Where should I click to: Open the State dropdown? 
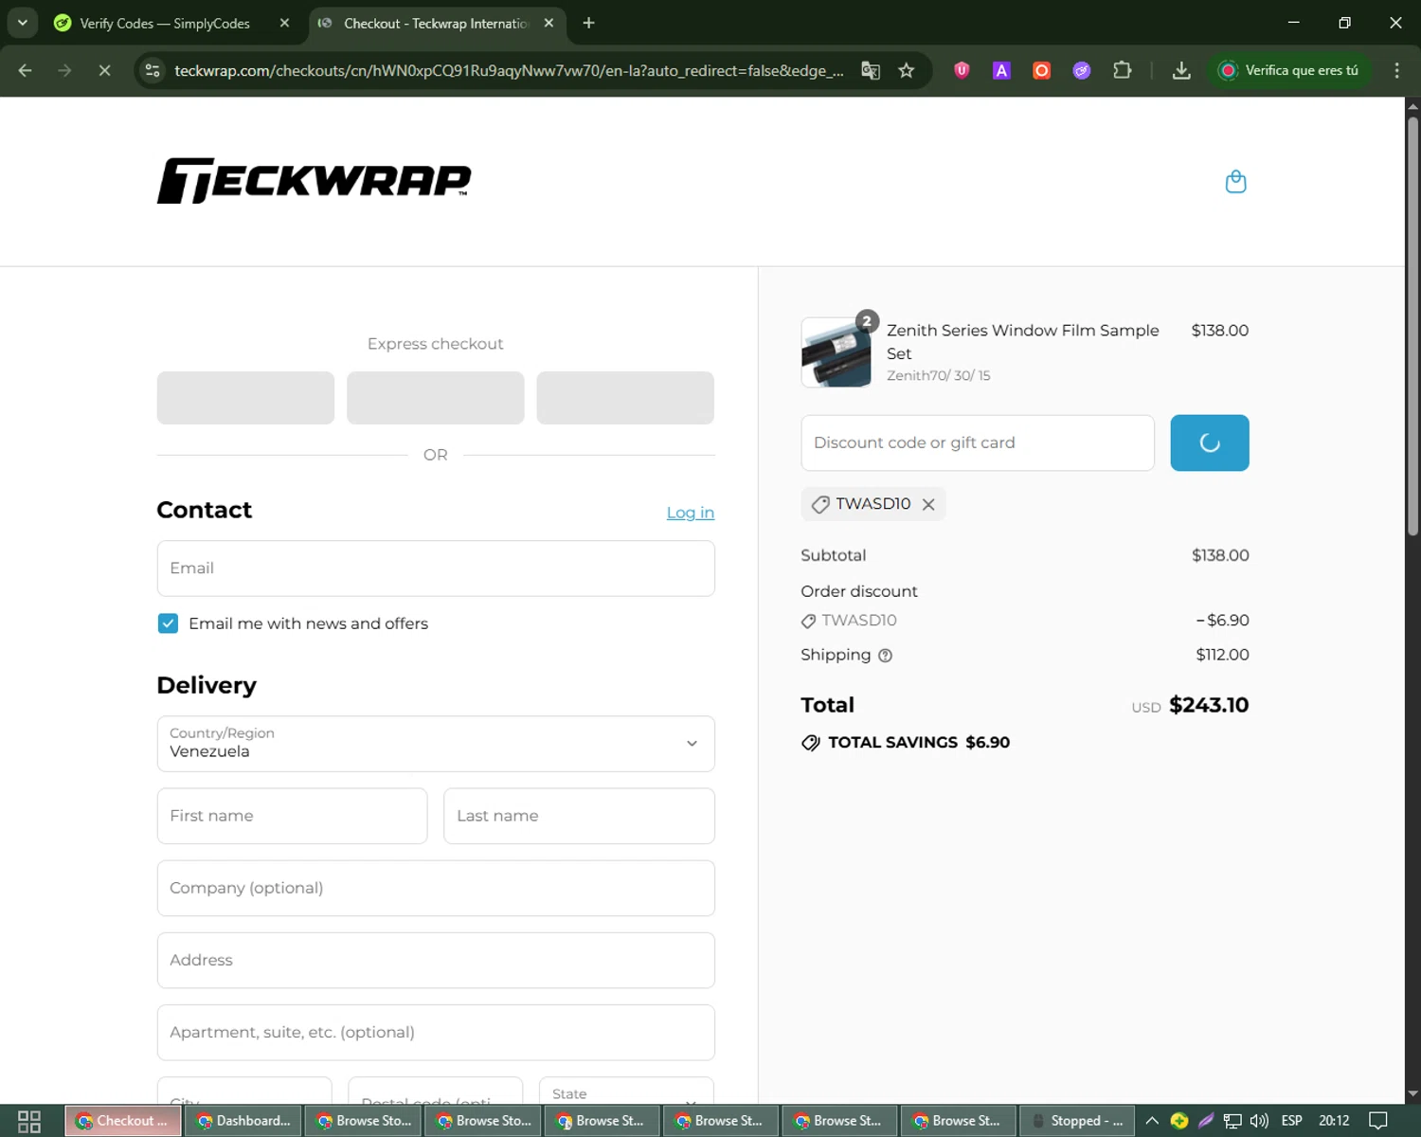point(626,1092)
